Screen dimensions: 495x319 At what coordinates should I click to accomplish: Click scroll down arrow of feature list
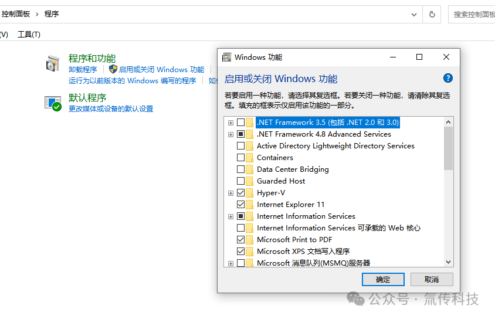pos(448,262)
